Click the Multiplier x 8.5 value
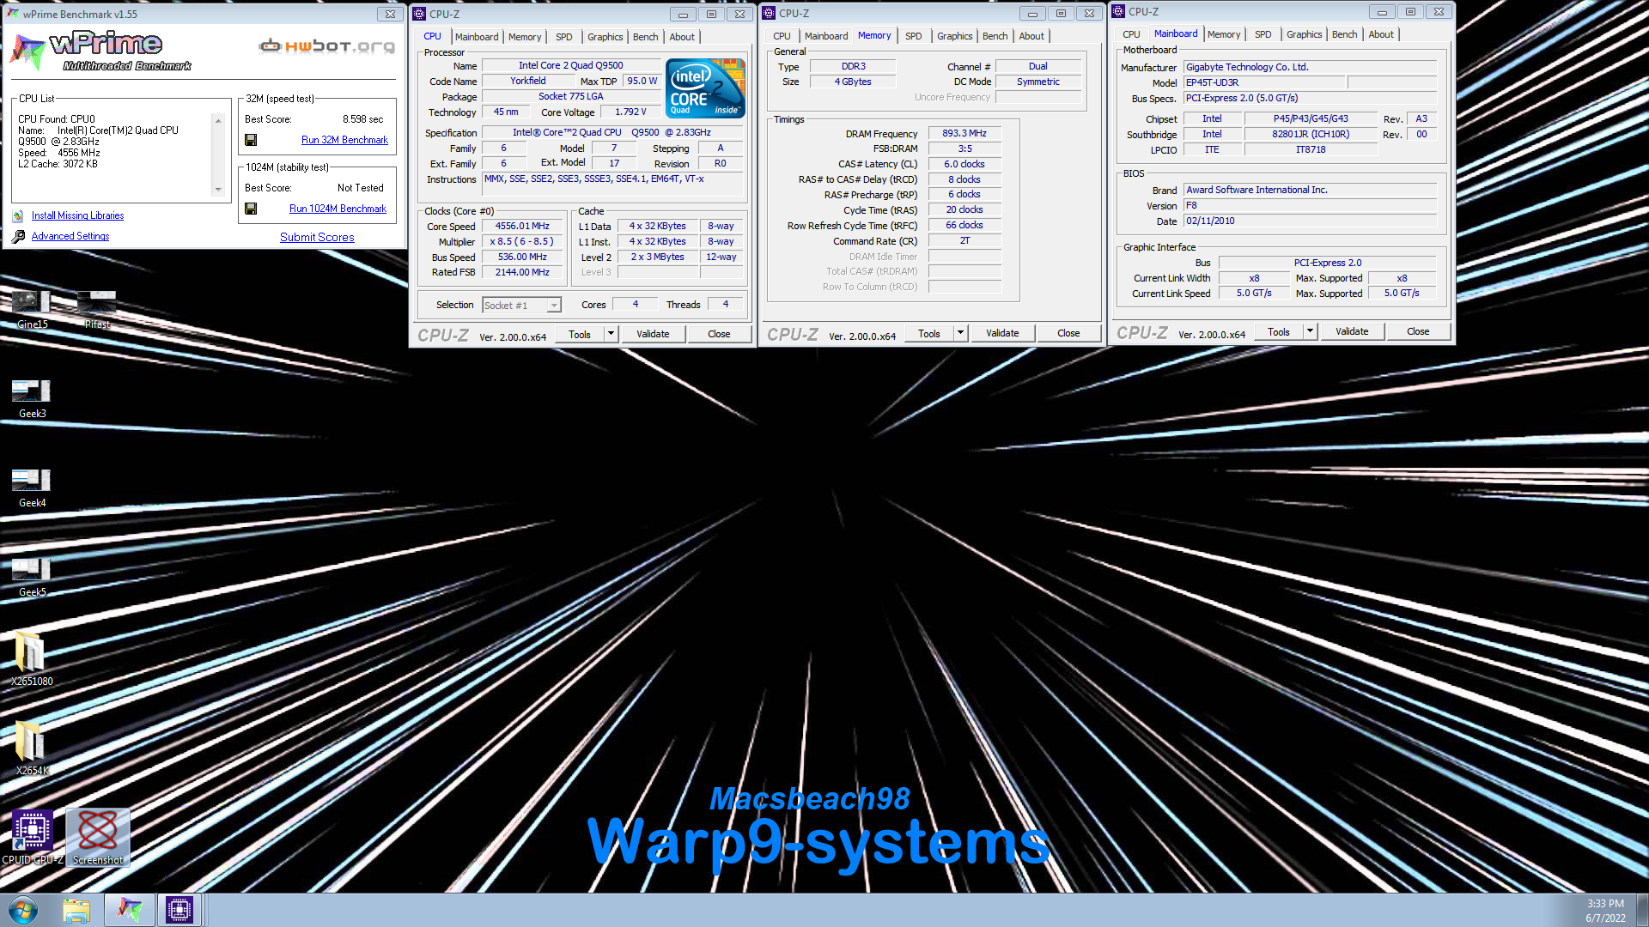This screenshot has width=1649, height=927. [522, 241]
